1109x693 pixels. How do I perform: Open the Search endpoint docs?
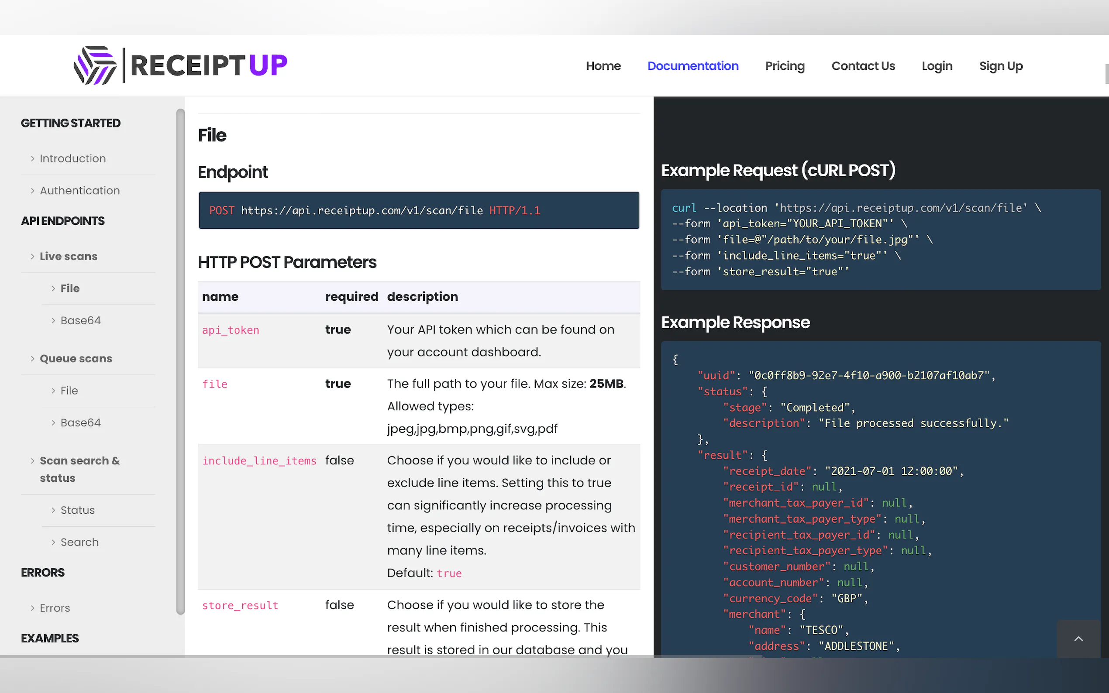point(79,542)
